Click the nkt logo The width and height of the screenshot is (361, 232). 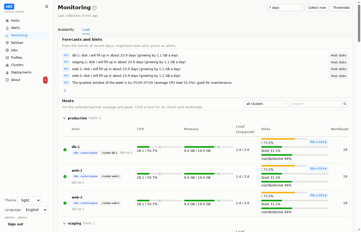pos(9,6)
